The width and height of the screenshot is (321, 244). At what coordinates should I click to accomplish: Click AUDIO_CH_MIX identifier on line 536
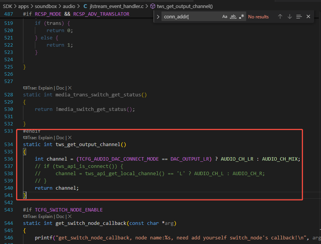280,159
